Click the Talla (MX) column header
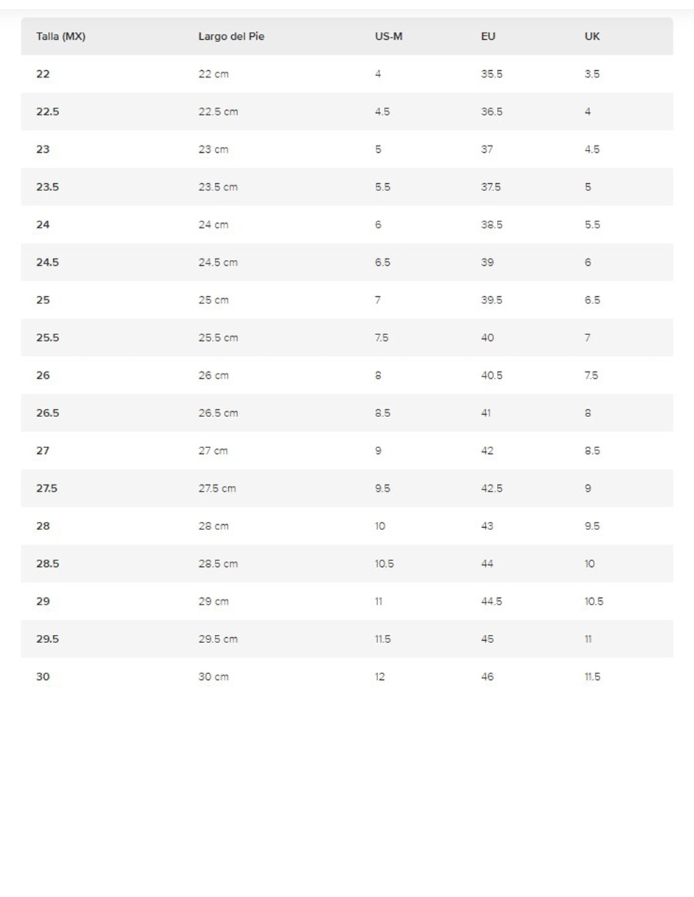This screenshot has width=694, height=897. [61, 36]
